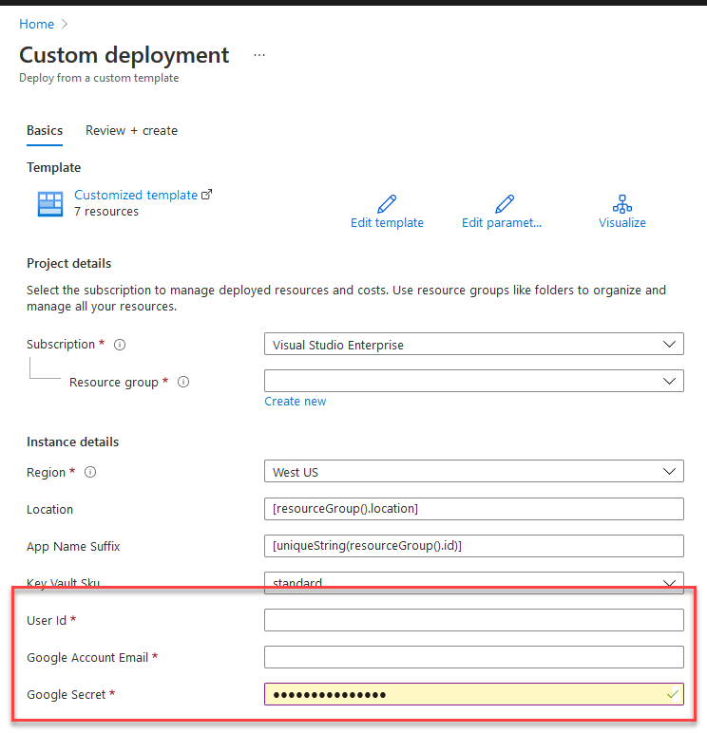This screenshot has width=707, height=733.
Task: Click the Edit parameters pencil icon
Action: [x=505, y=204]
